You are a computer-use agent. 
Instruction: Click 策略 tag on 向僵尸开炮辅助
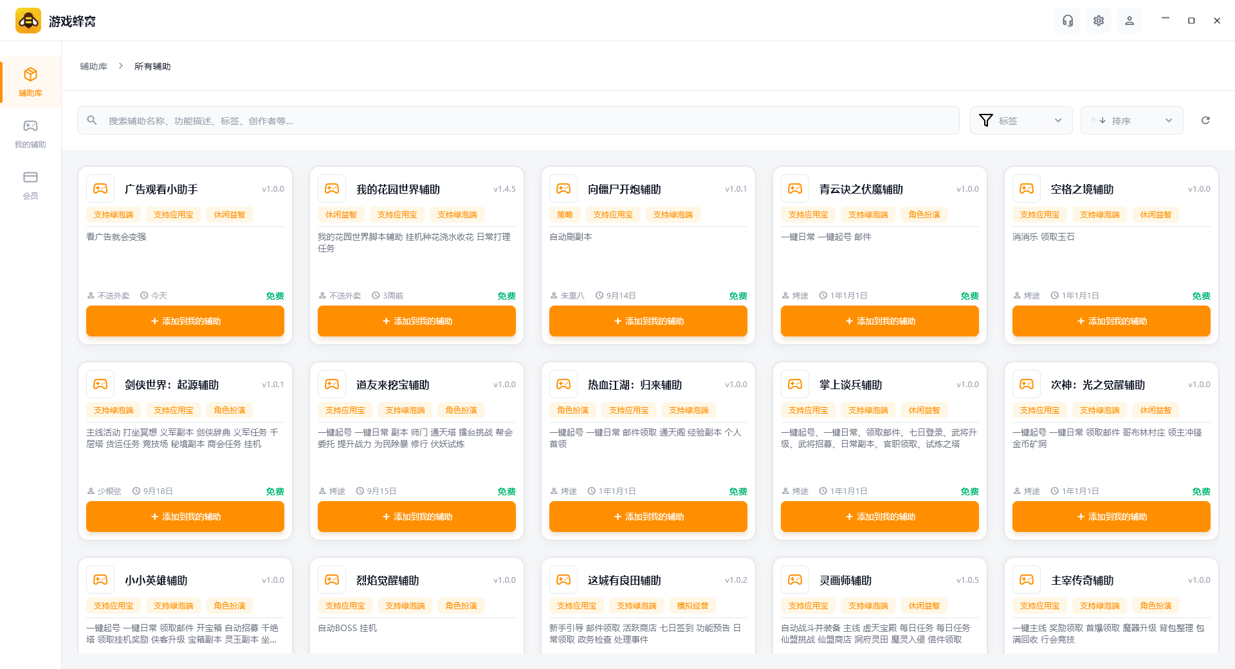(565, 215)
